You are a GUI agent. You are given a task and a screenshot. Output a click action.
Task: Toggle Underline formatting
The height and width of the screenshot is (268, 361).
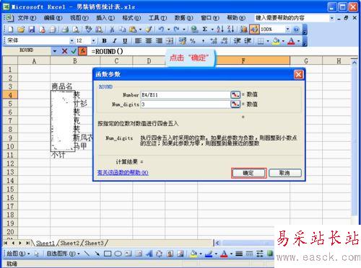click(x=125, y=41)
